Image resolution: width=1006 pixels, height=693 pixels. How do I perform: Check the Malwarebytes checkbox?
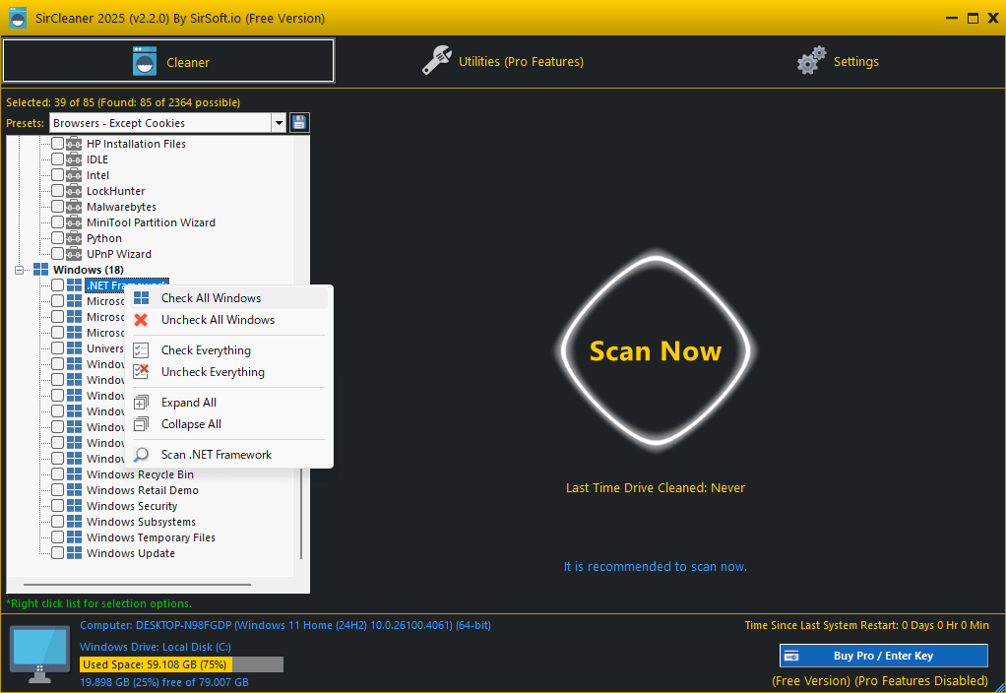[x=58, y=207]
